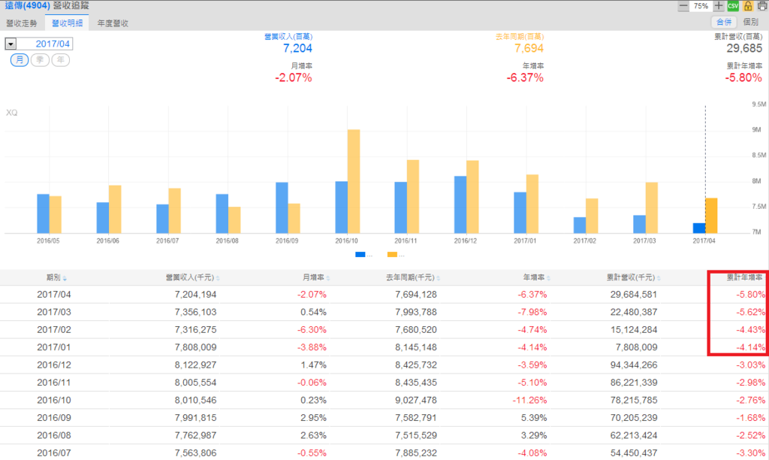
Task: Click the 7,204 revenue summary value
Action: (297, 48)
